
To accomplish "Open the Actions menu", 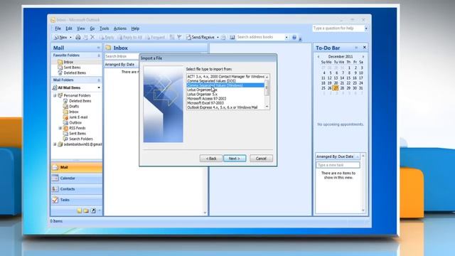I will 120,28.
